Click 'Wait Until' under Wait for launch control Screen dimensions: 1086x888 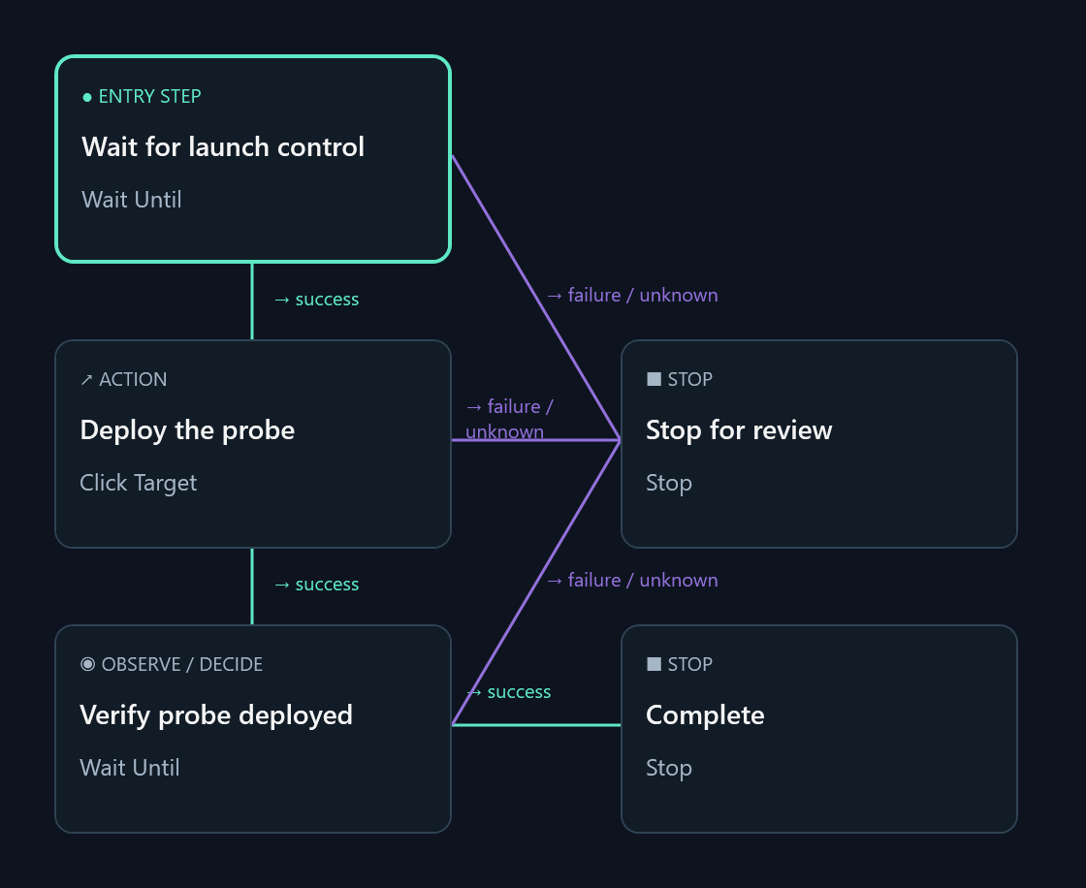[132, 200]
